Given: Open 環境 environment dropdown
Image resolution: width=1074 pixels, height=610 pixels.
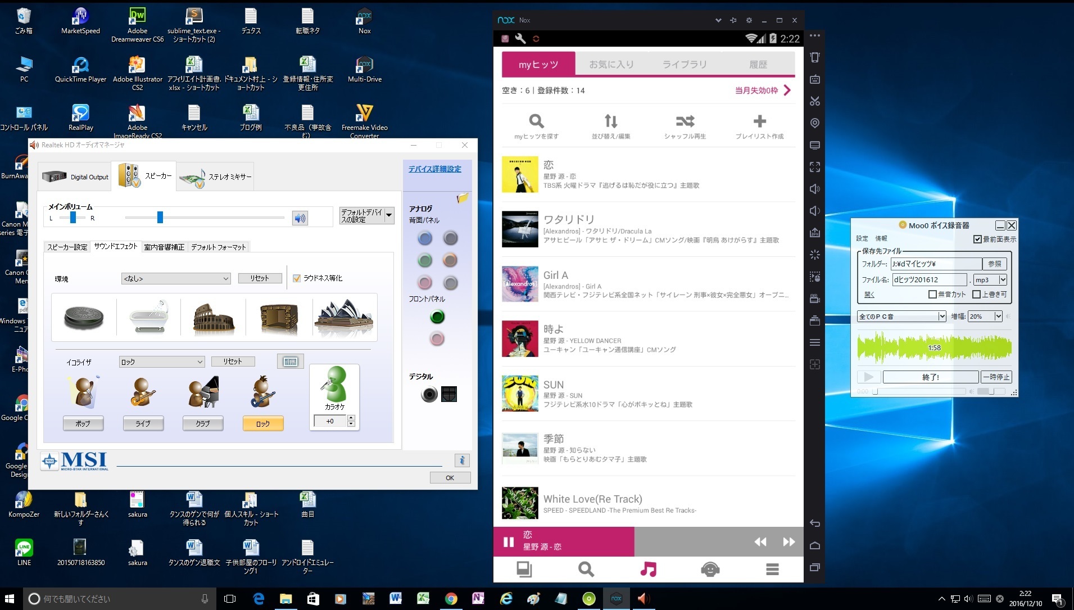Looking at the screenshot, I should (x=176, y=278).
